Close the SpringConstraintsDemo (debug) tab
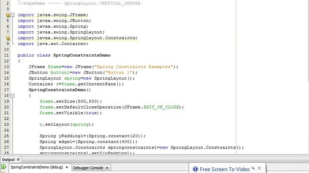The image size is (309, 173). tap(67, 167)
